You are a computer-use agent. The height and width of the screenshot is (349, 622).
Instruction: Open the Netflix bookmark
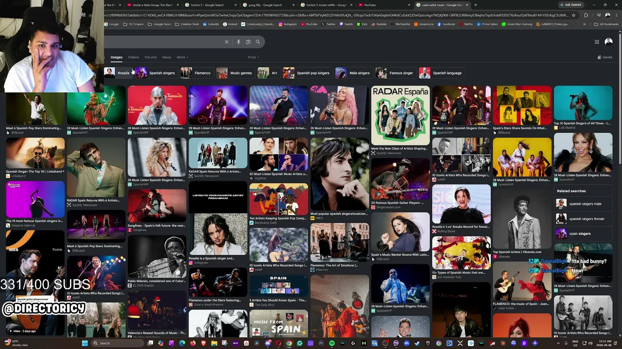coord(466,24)
